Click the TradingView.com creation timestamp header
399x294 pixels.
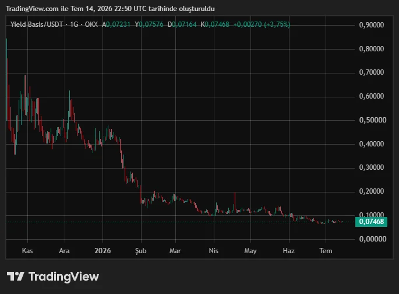[x=110, y=9]
